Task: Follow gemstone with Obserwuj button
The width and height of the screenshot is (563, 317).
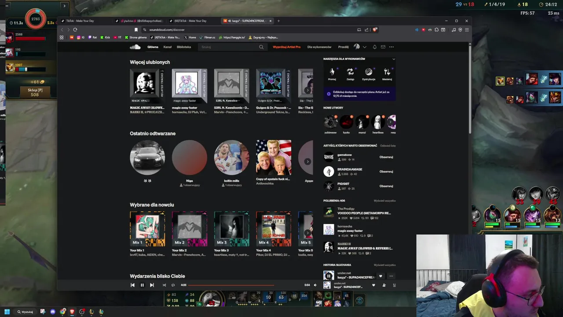Action: (x=386, y=157)
